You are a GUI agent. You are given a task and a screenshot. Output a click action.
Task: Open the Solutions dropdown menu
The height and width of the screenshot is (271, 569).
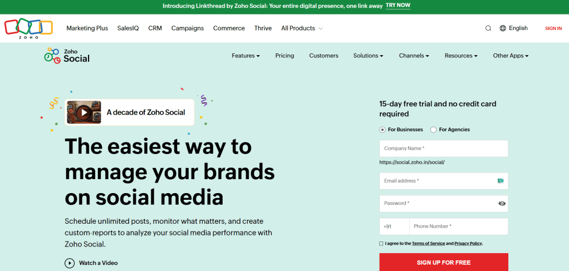pyautogui.click(x=369, y=56)
